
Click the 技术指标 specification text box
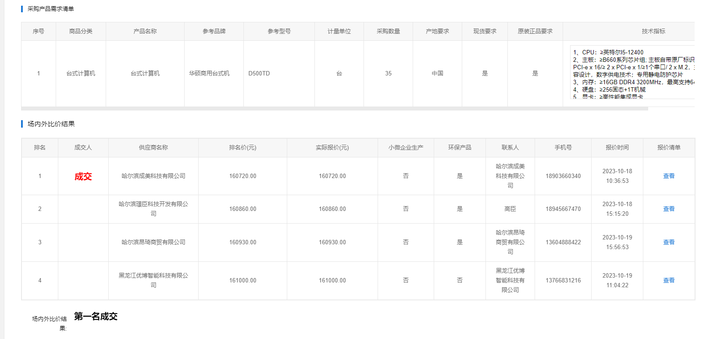pyautogui.click(x=632, y=72)
